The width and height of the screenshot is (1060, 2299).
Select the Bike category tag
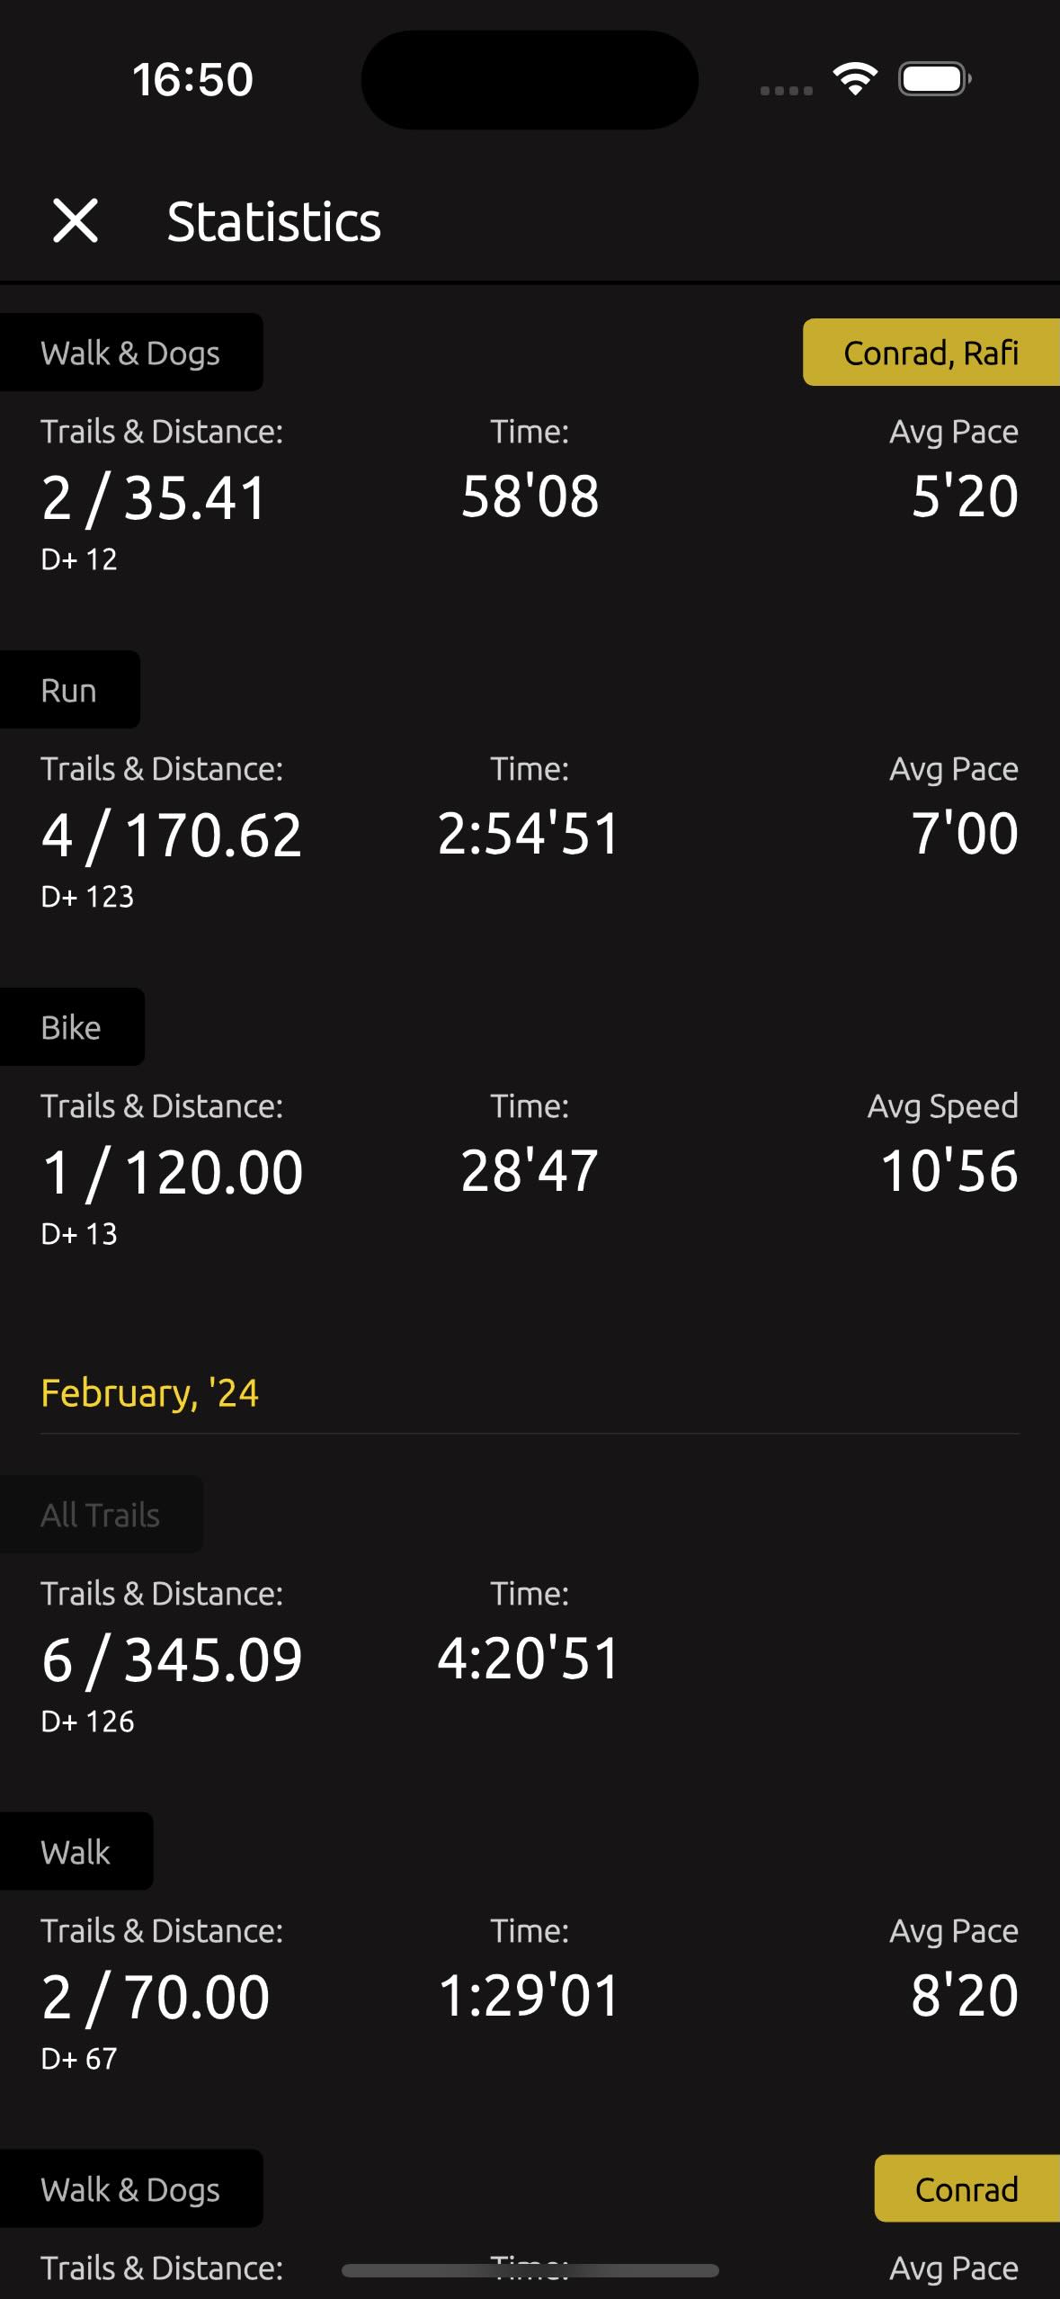click(71, 1027)
